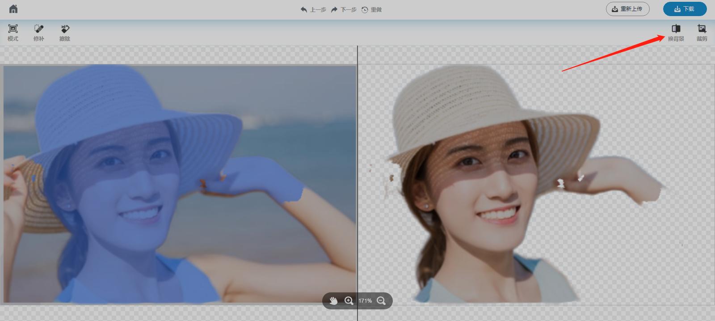
Task: Select the 修补 (repair) brush tool
Action: tap(39, 33)
